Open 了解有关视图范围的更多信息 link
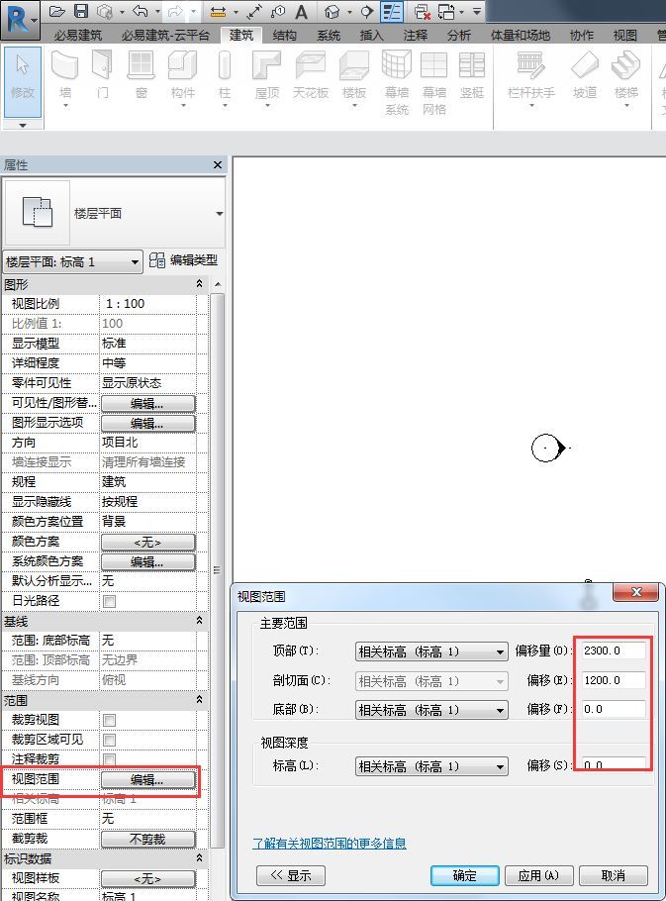Viewport: 666px width, 901px height. pos(330,844)
